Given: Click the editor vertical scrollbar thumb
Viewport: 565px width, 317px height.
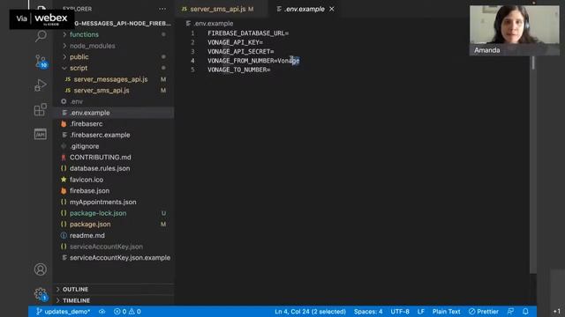Looking at the screenshot, I should pos(533,63).
